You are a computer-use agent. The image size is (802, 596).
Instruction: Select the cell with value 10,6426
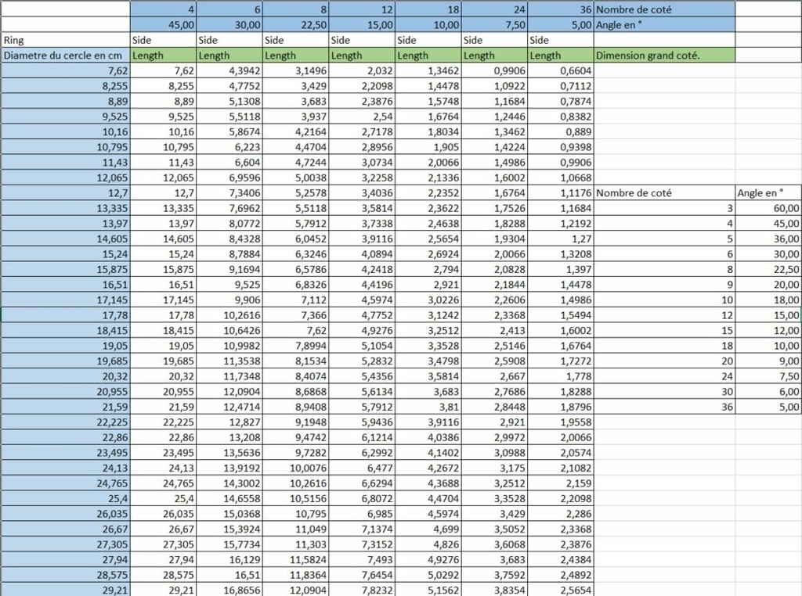pos(229,330)
